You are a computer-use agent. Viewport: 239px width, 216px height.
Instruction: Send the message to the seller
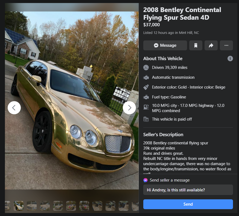(188, 204)
